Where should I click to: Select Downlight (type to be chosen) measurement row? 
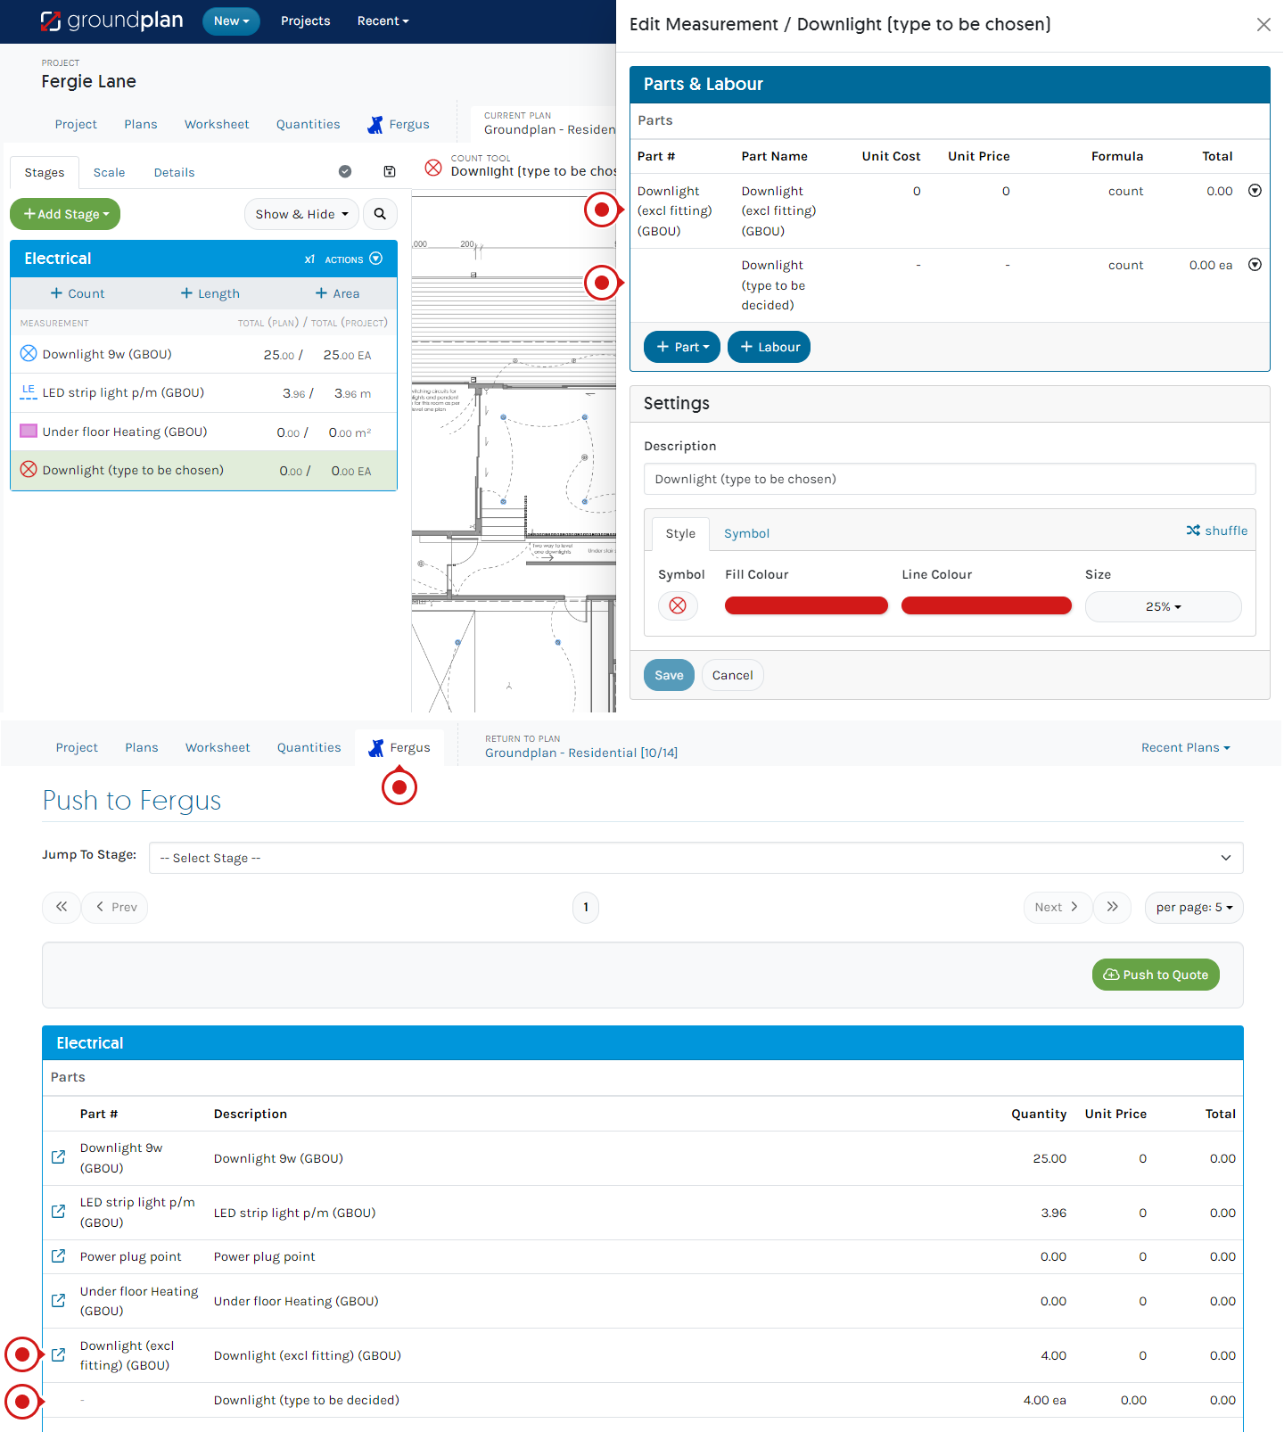203,471
